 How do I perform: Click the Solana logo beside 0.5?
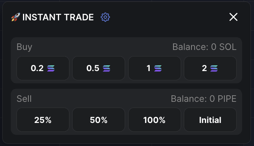(107, 68)
